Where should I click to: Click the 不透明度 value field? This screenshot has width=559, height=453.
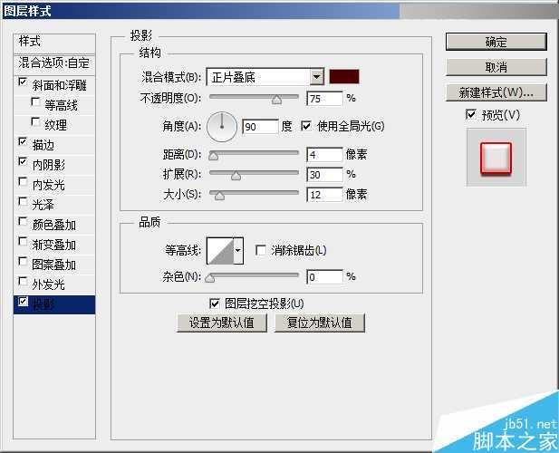point(324,99)
